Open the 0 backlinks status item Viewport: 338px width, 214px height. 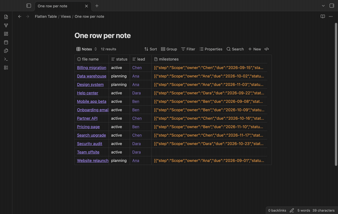click(x=277, y=210)
